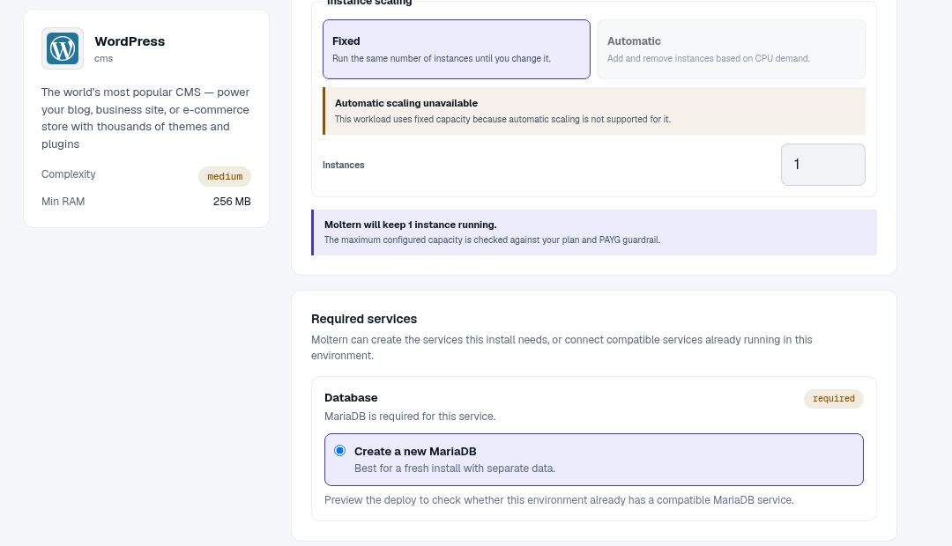This screenshot has width=952, height=546.
Task: Click the Instances label
Action: point(344,165)
